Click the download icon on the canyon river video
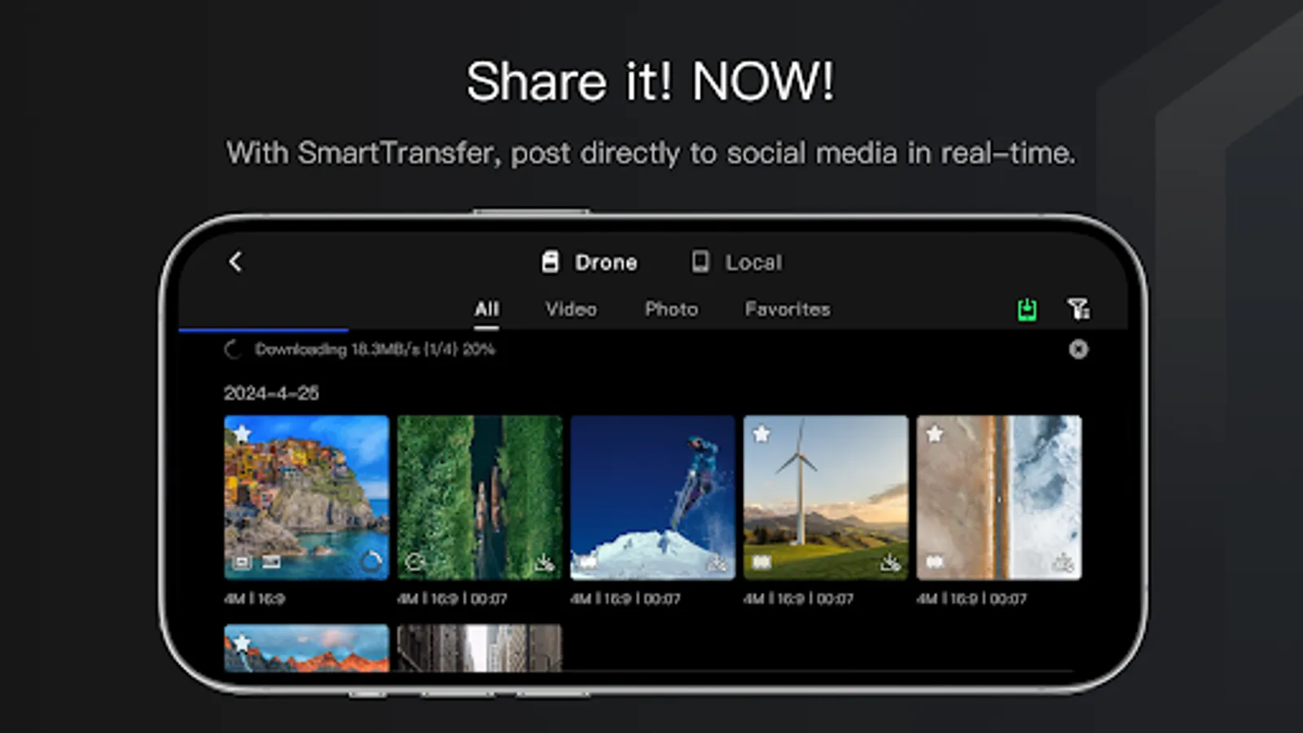1303x733 pixels. point(544,561)
